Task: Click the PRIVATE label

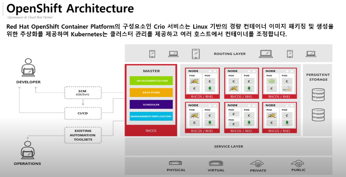Action: pos(258,170)
